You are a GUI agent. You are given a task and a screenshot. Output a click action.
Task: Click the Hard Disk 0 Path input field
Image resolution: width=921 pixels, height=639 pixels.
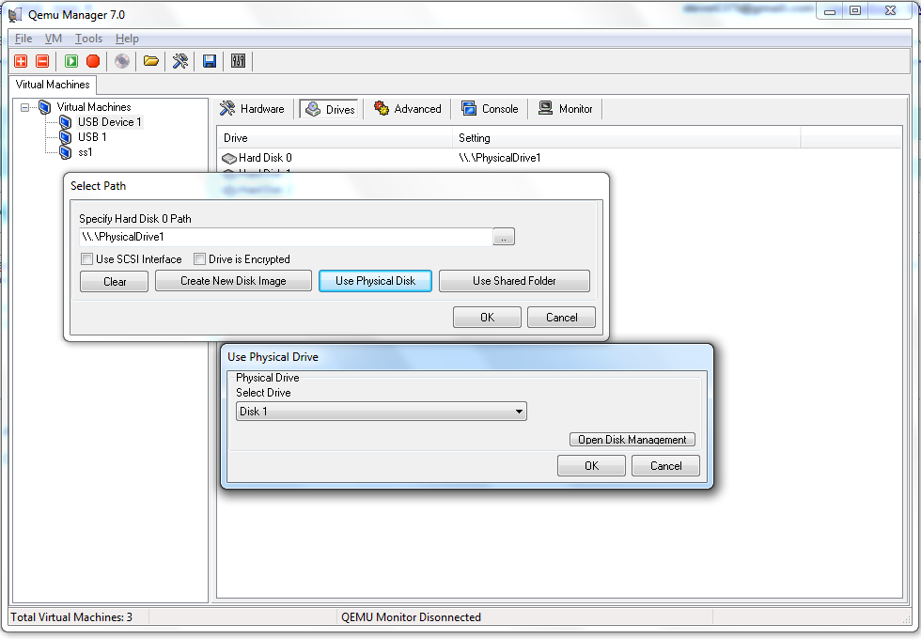pos(286,237)
